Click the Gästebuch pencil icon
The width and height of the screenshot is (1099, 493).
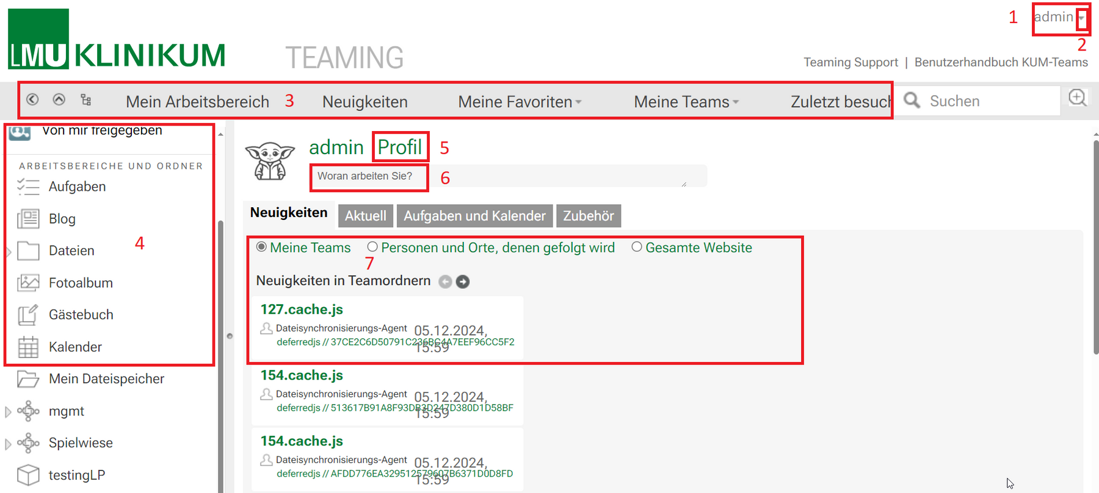[28, 314]
